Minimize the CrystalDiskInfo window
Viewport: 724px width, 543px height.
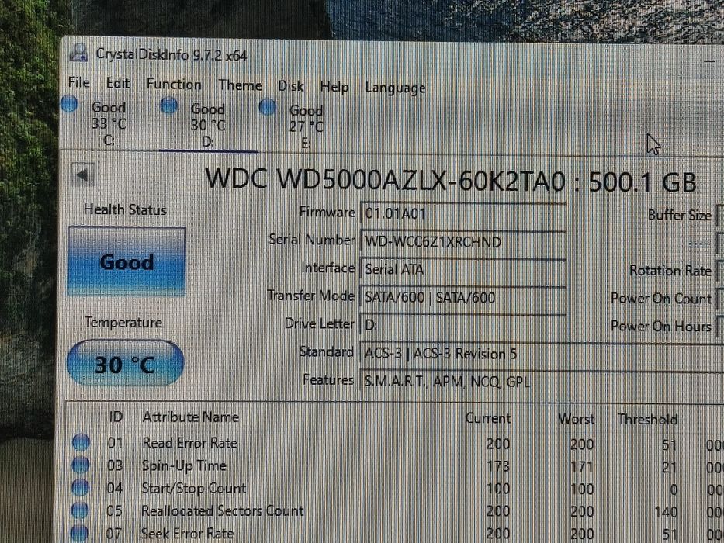point(711,61)
